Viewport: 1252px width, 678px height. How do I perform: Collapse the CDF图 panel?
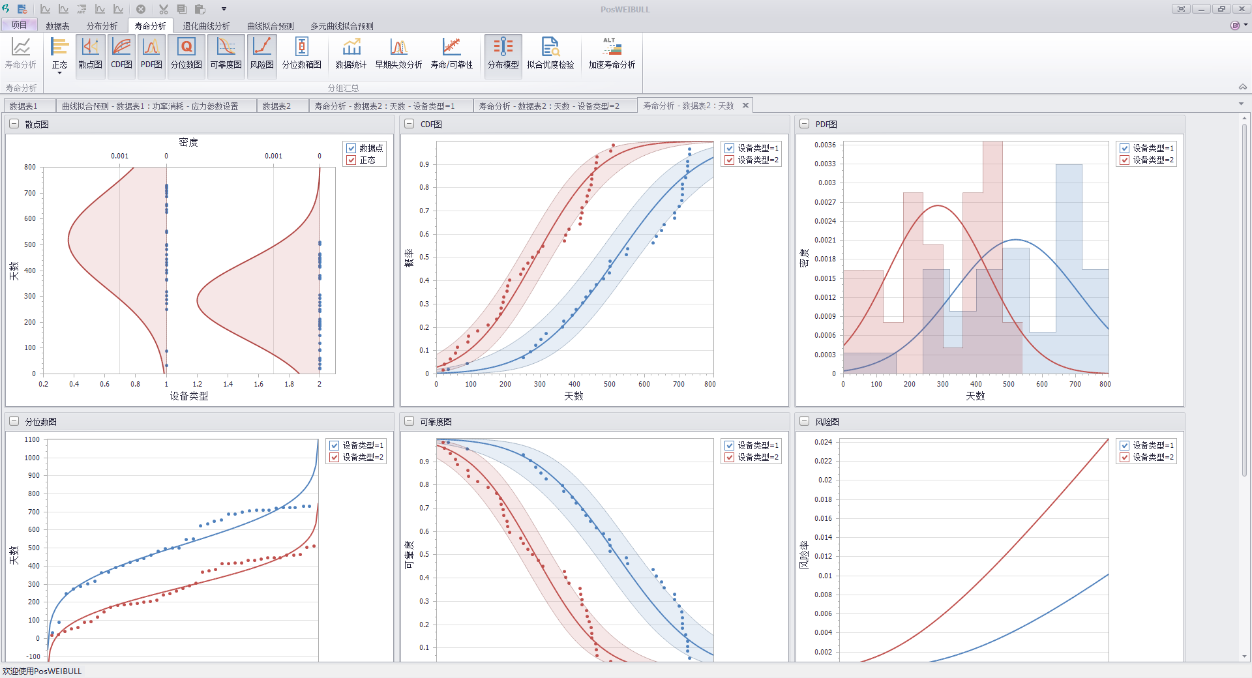(409, 124)
